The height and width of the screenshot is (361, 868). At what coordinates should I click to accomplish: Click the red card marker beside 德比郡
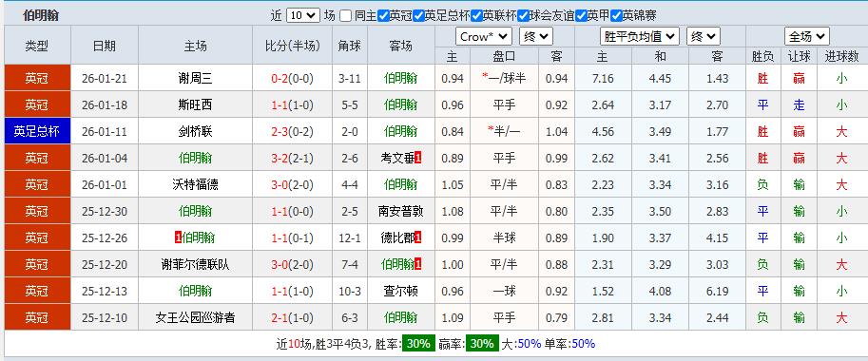point(418,237)
